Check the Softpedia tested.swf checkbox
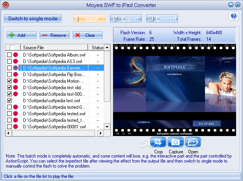 (9, 113)
